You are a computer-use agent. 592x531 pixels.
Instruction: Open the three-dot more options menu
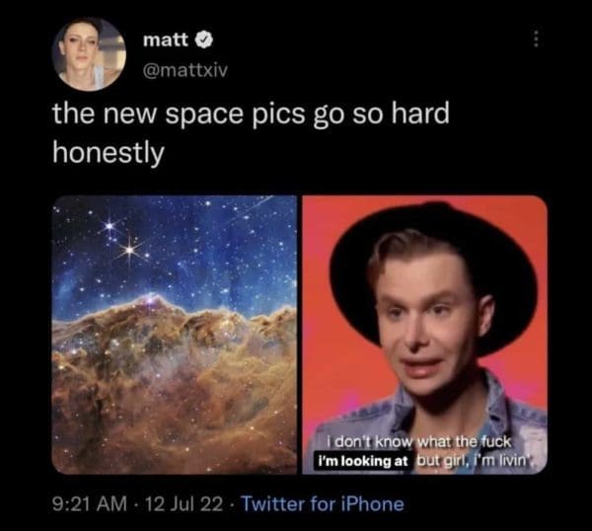coord(536,38)
